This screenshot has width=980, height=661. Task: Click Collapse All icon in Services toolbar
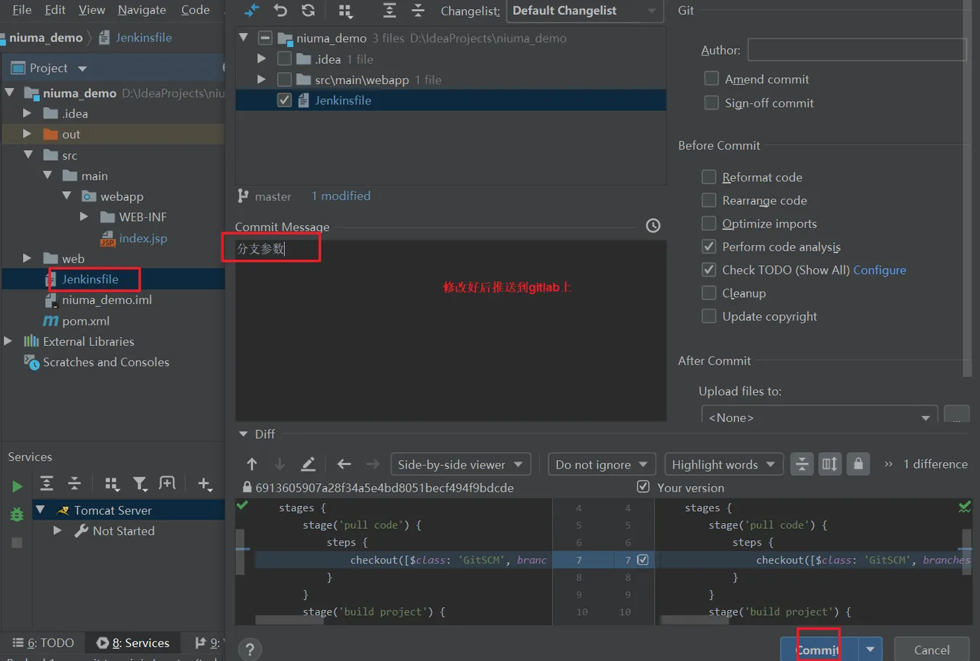pyautogui.click(x=74, y=483)
